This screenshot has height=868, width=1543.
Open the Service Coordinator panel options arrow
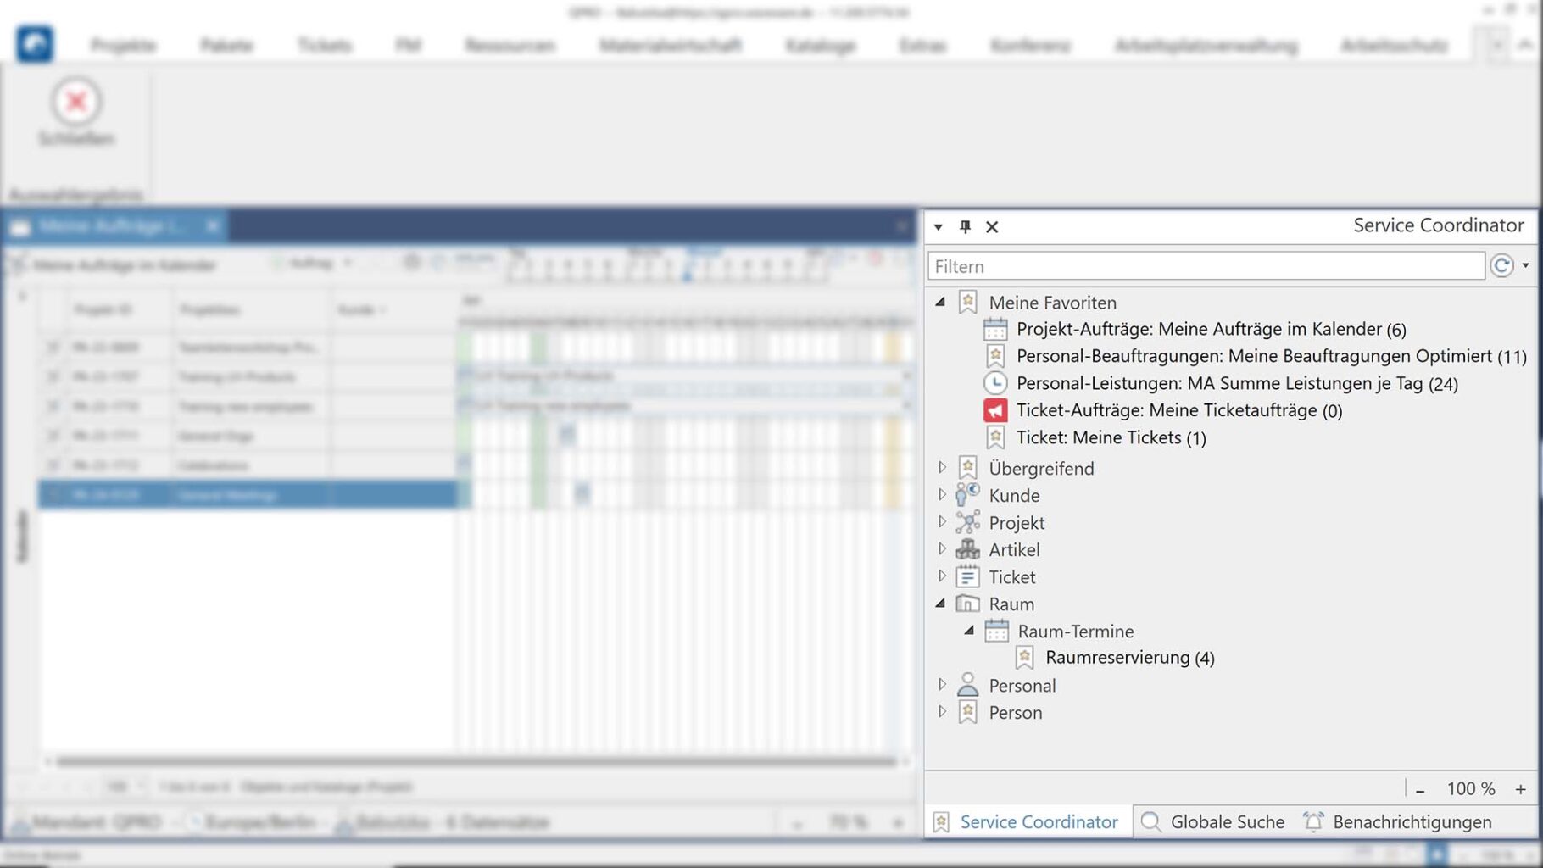[x=939, y=226]
